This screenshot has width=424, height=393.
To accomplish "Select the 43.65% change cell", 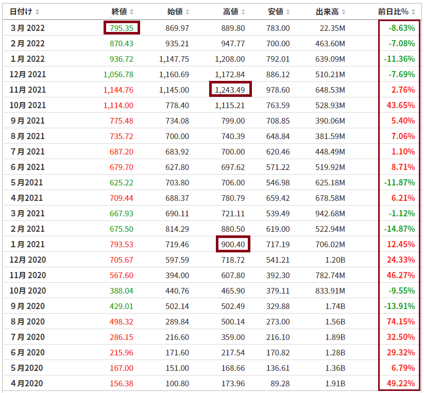I will point(401,105).
